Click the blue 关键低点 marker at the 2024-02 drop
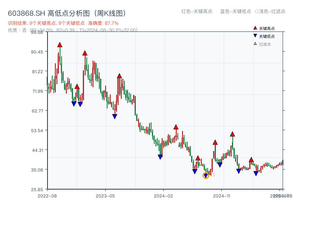This screenshot has width=314, height=236. click(x=161, y=156)
